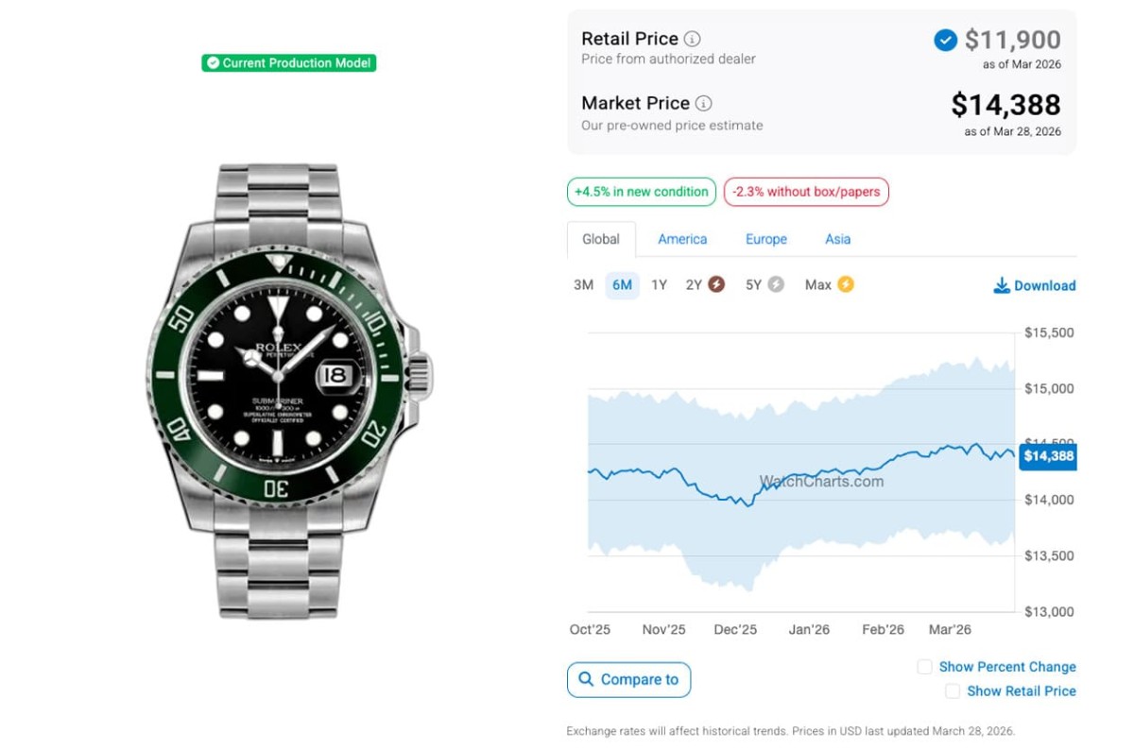1134x749 pixels.
Task: Select the 3M time range
Action: pos(583,284)
